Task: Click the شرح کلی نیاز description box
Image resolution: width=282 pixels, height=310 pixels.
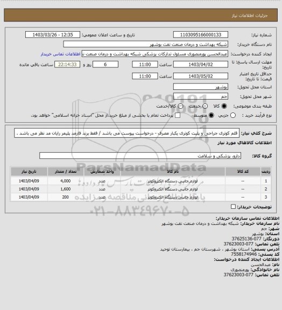Action: 127,133
